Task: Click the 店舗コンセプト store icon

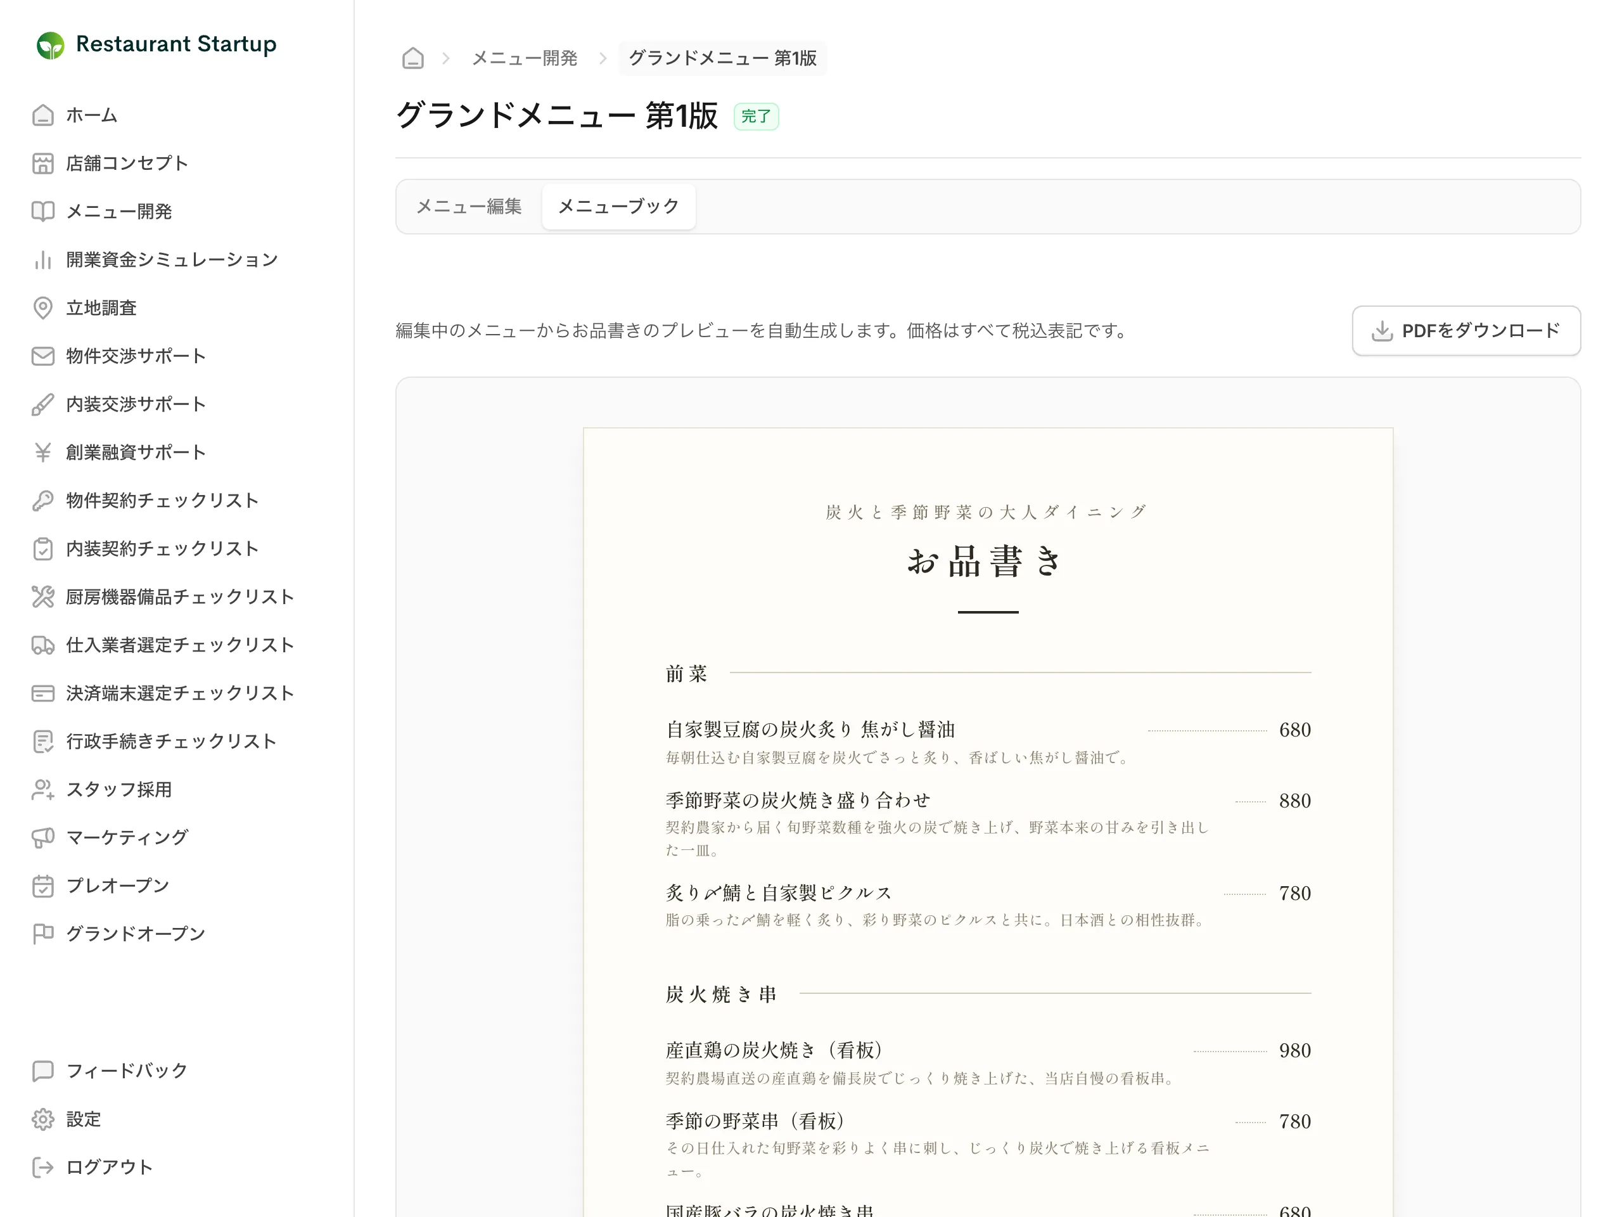Action: click(x=42, y=164)
